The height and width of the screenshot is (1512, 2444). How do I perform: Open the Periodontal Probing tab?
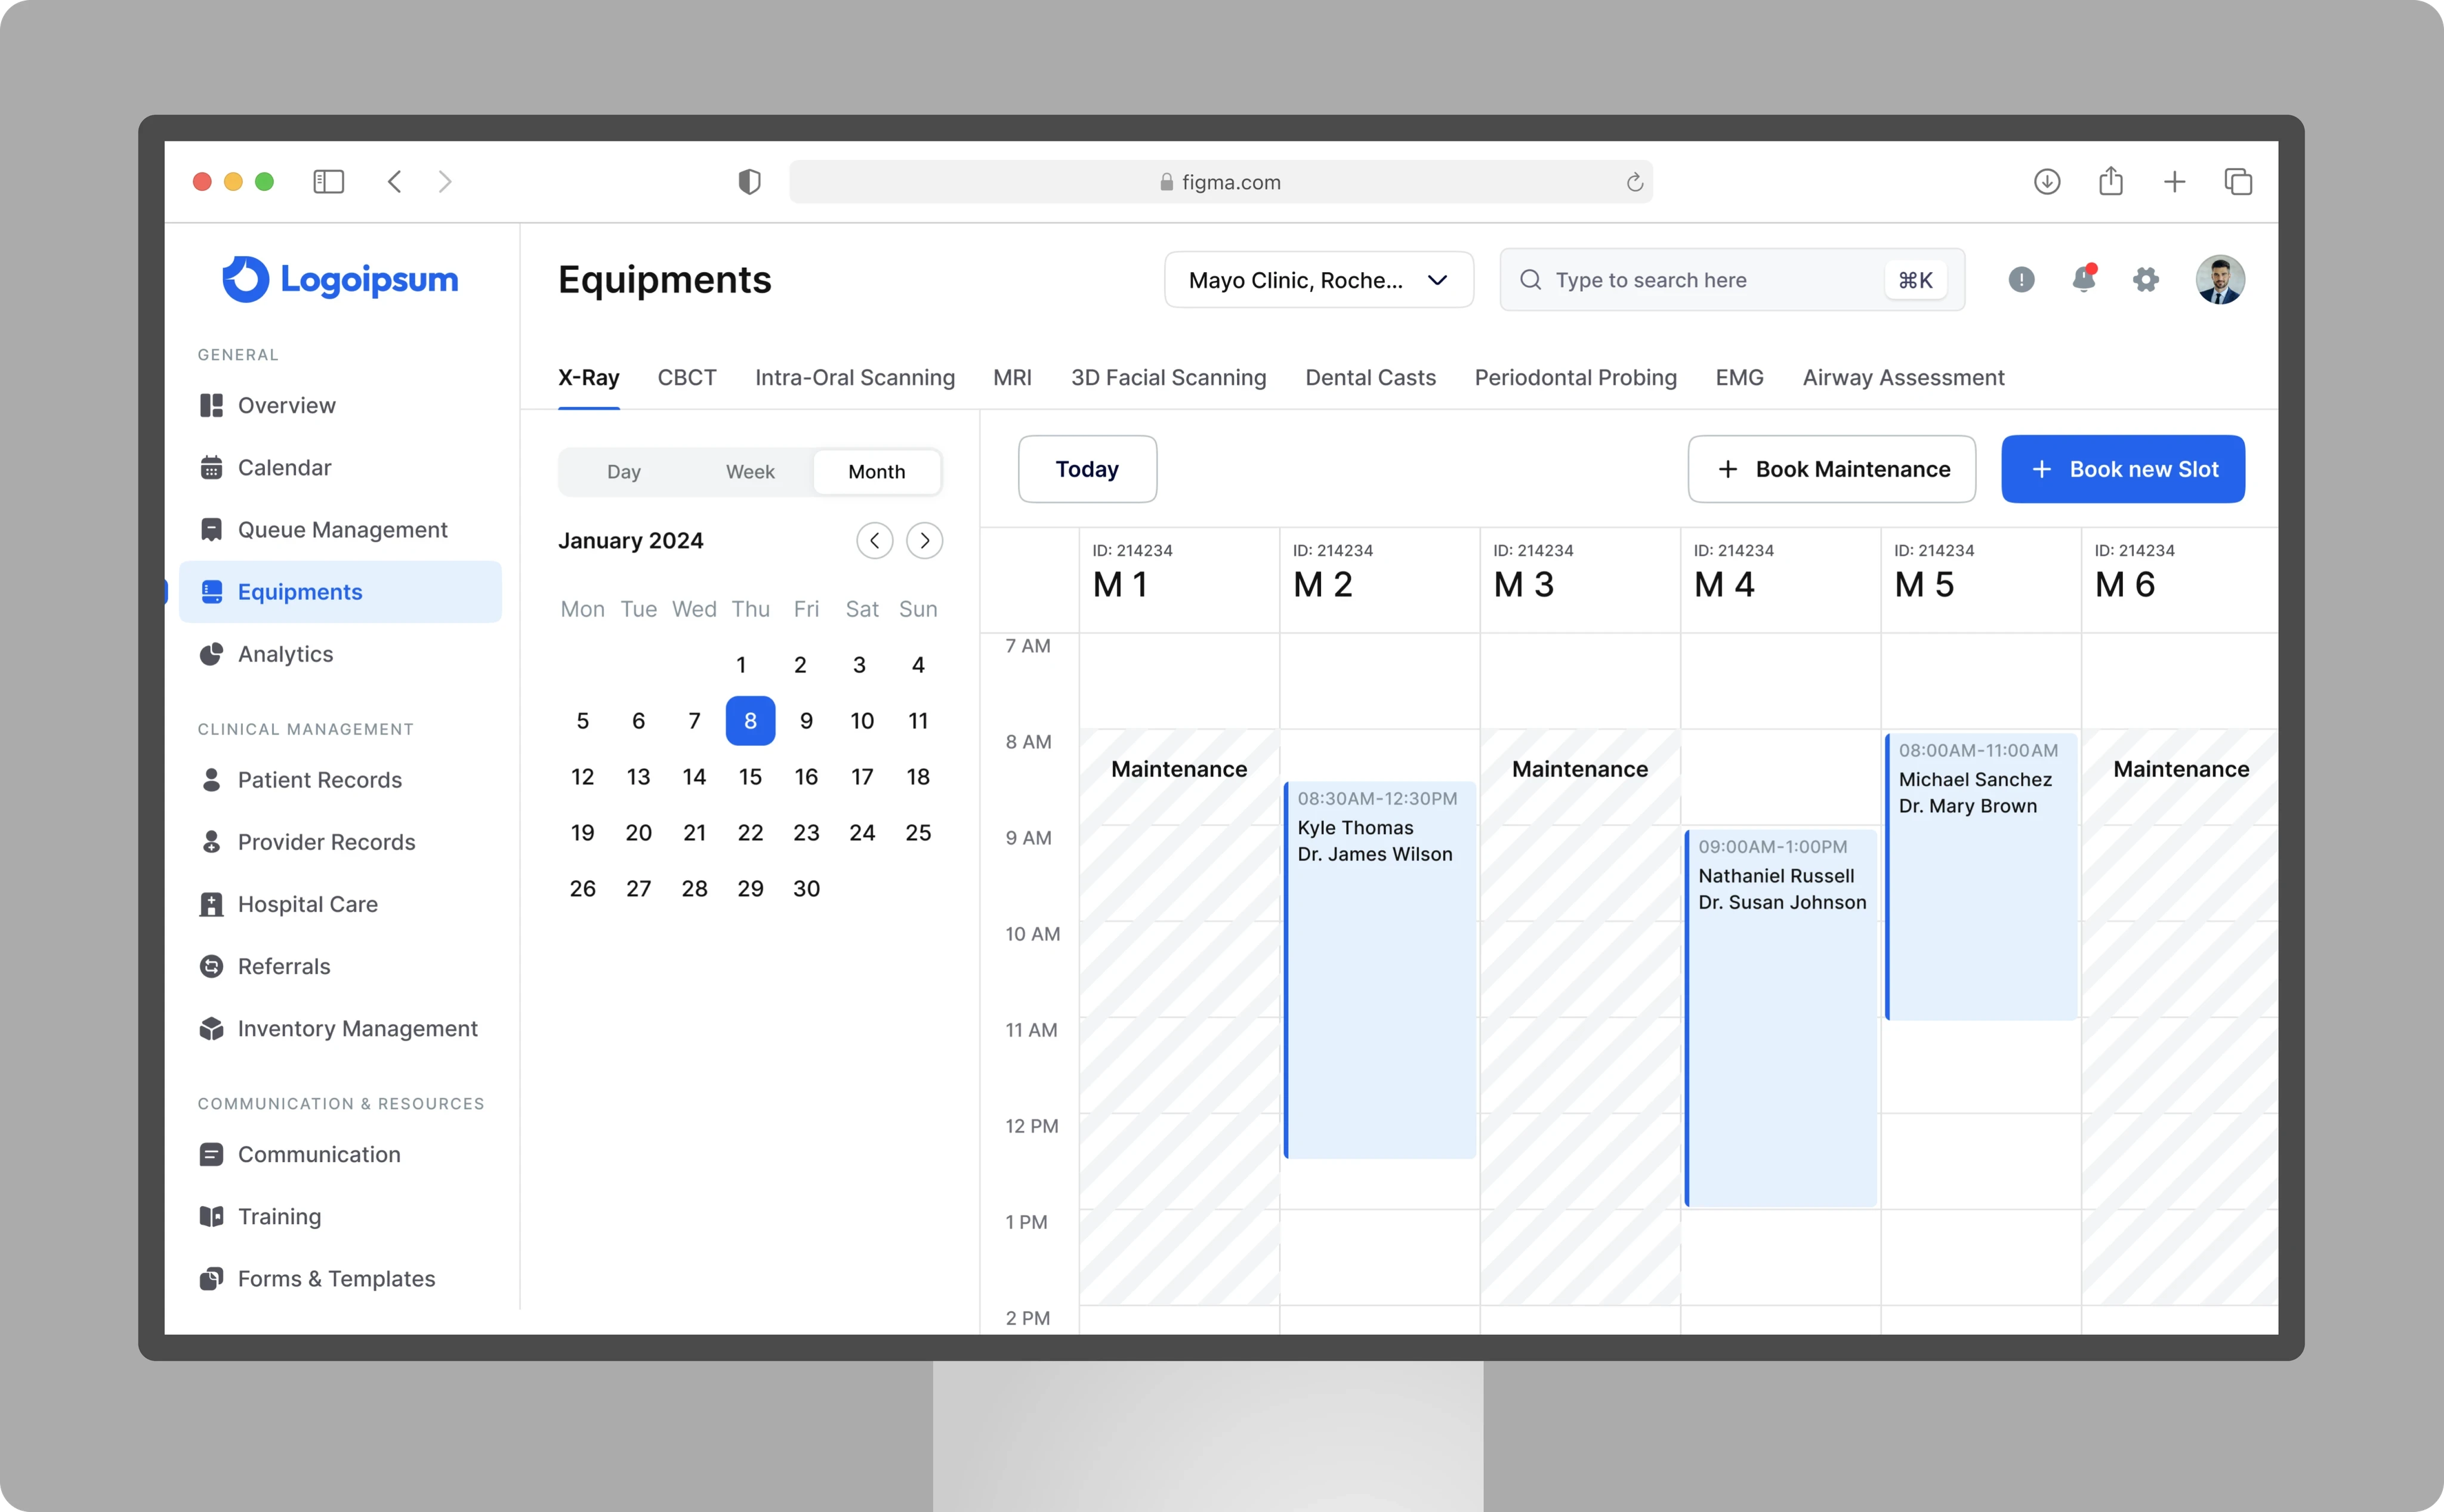click(x=1575, y=378)
